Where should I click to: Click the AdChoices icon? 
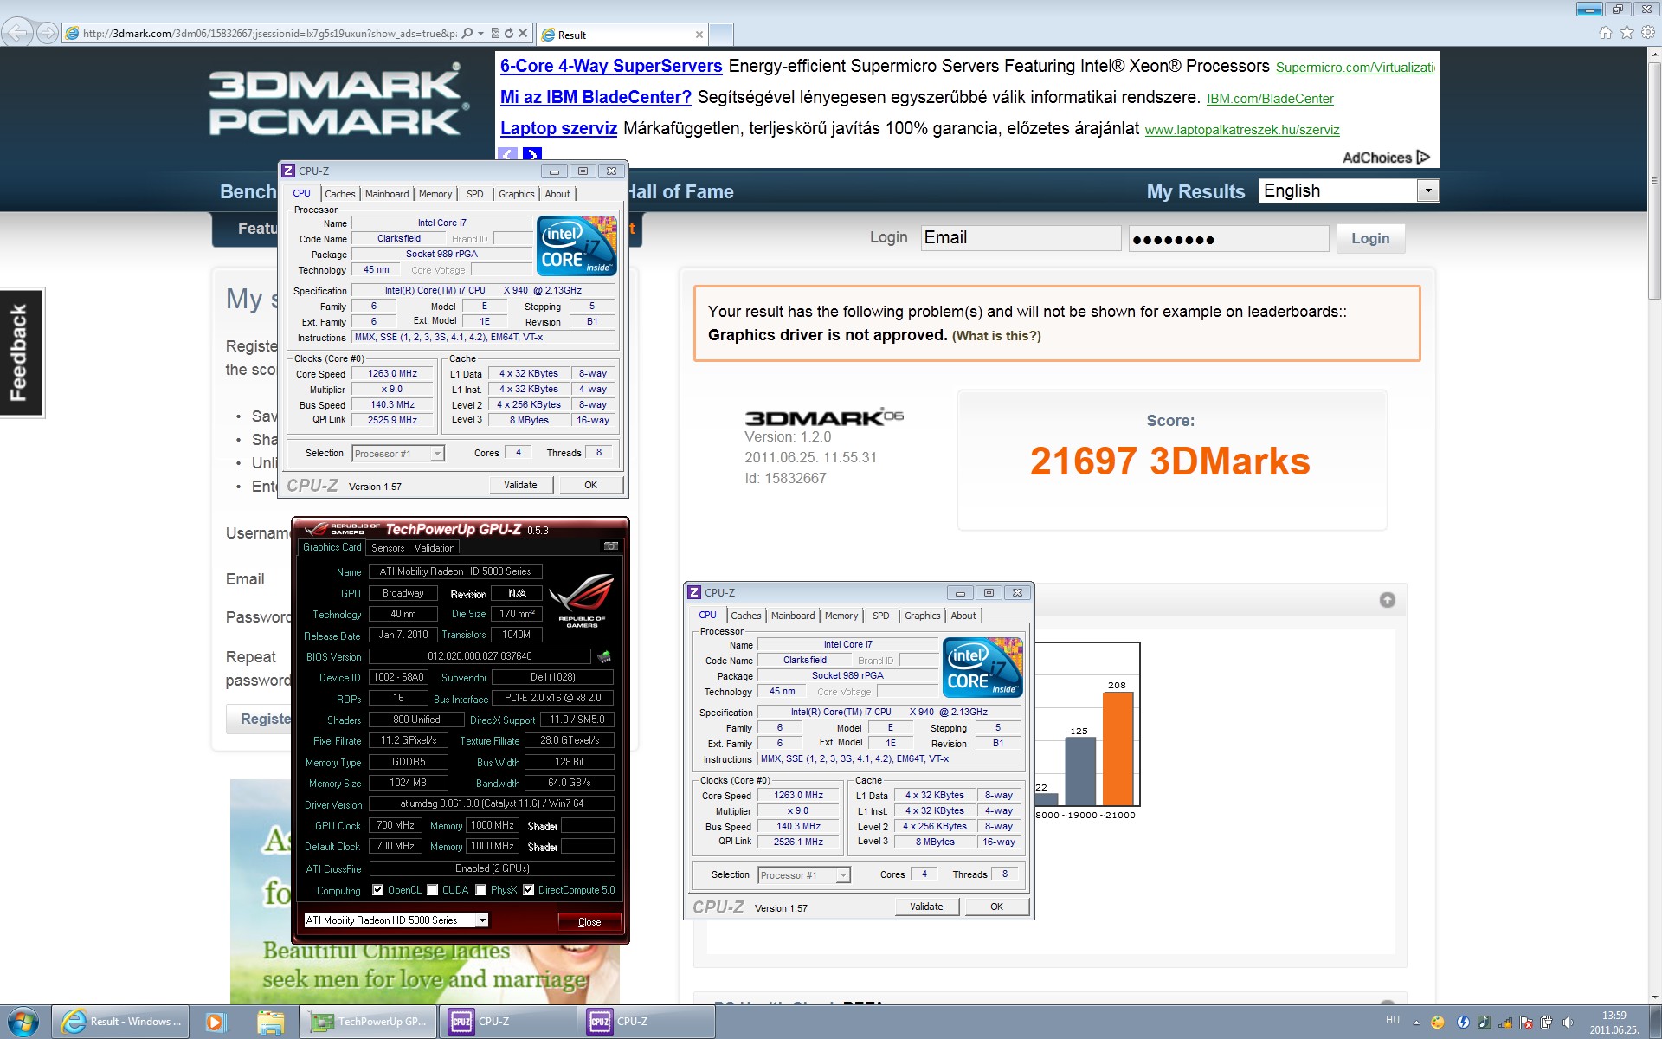tap(1423, 157)
